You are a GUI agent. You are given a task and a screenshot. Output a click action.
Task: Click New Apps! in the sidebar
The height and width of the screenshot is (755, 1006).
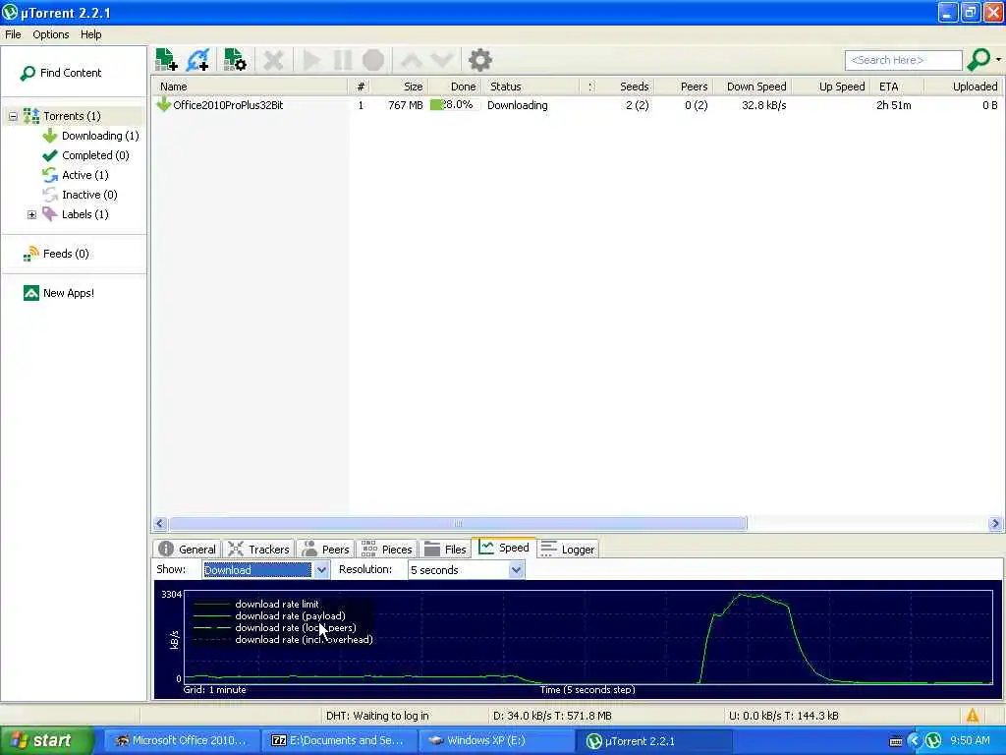[x=59, y=293]
